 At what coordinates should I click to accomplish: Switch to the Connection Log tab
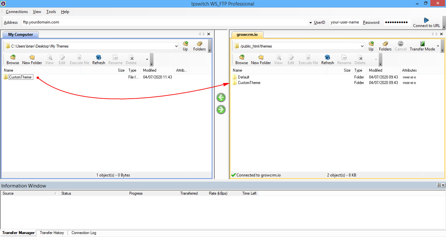pyautogui.click(x=84, y=233)
